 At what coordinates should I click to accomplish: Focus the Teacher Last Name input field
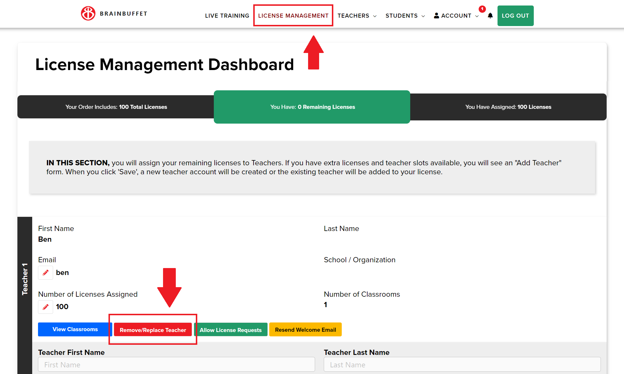tap(462, 365)
